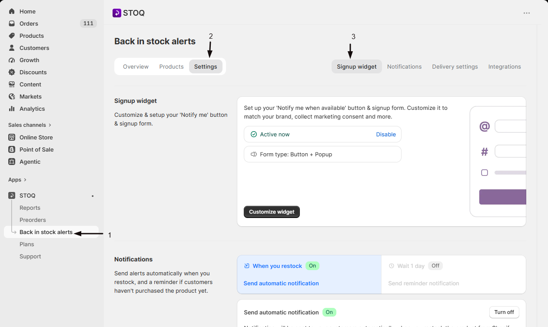Click the Off badge beside Wait 1 day
The height and width of the screenshot is (327, 548).
[435, 266]
